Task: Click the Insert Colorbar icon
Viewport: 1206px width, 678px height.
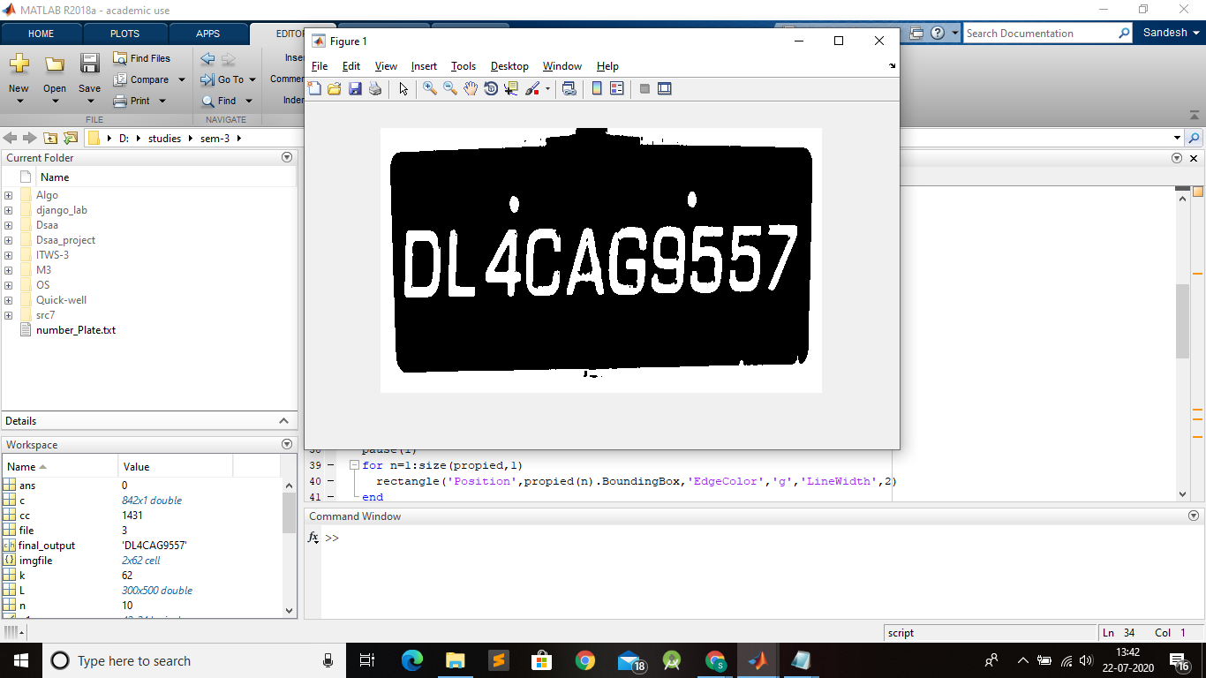Action: pos(597,88)
